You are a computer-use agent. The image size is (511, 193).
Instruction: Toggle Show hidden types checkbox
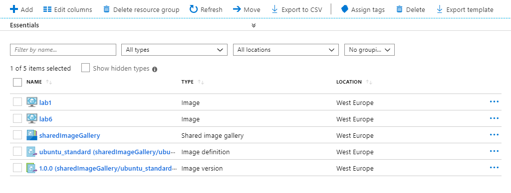click(x=85, y=68)
